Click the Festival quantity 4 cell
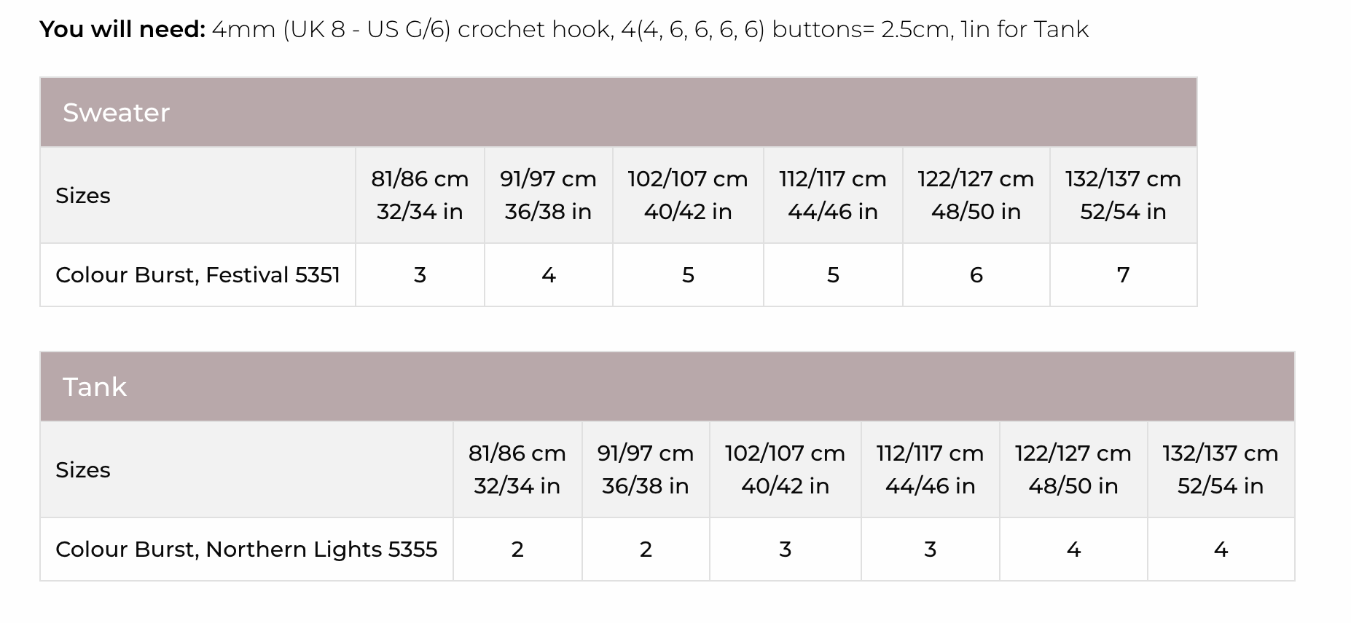1351x623 pixels. (549, 275)
